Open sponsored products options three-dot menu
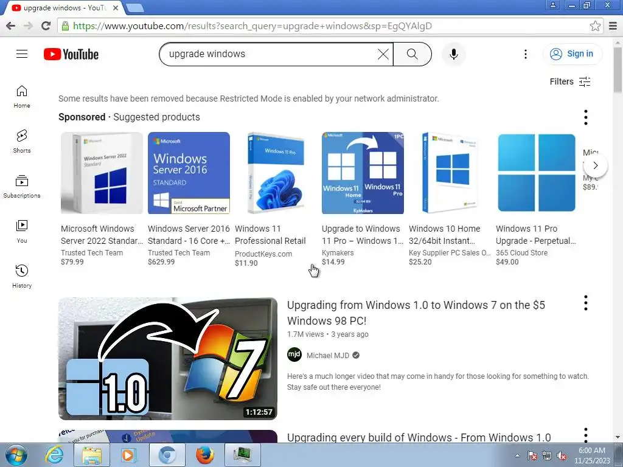The height and width of the screenshot is (467, 623). tap(586, 117)
